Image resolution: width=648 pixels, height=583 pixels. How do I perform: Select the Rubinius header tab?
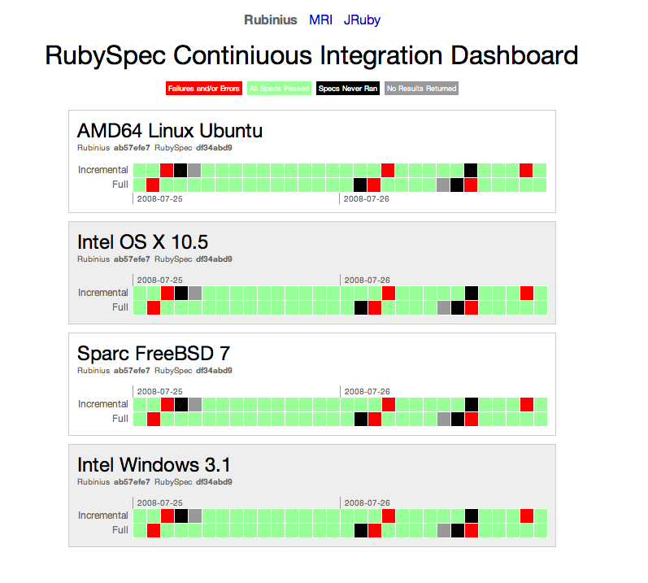[270, 20]
